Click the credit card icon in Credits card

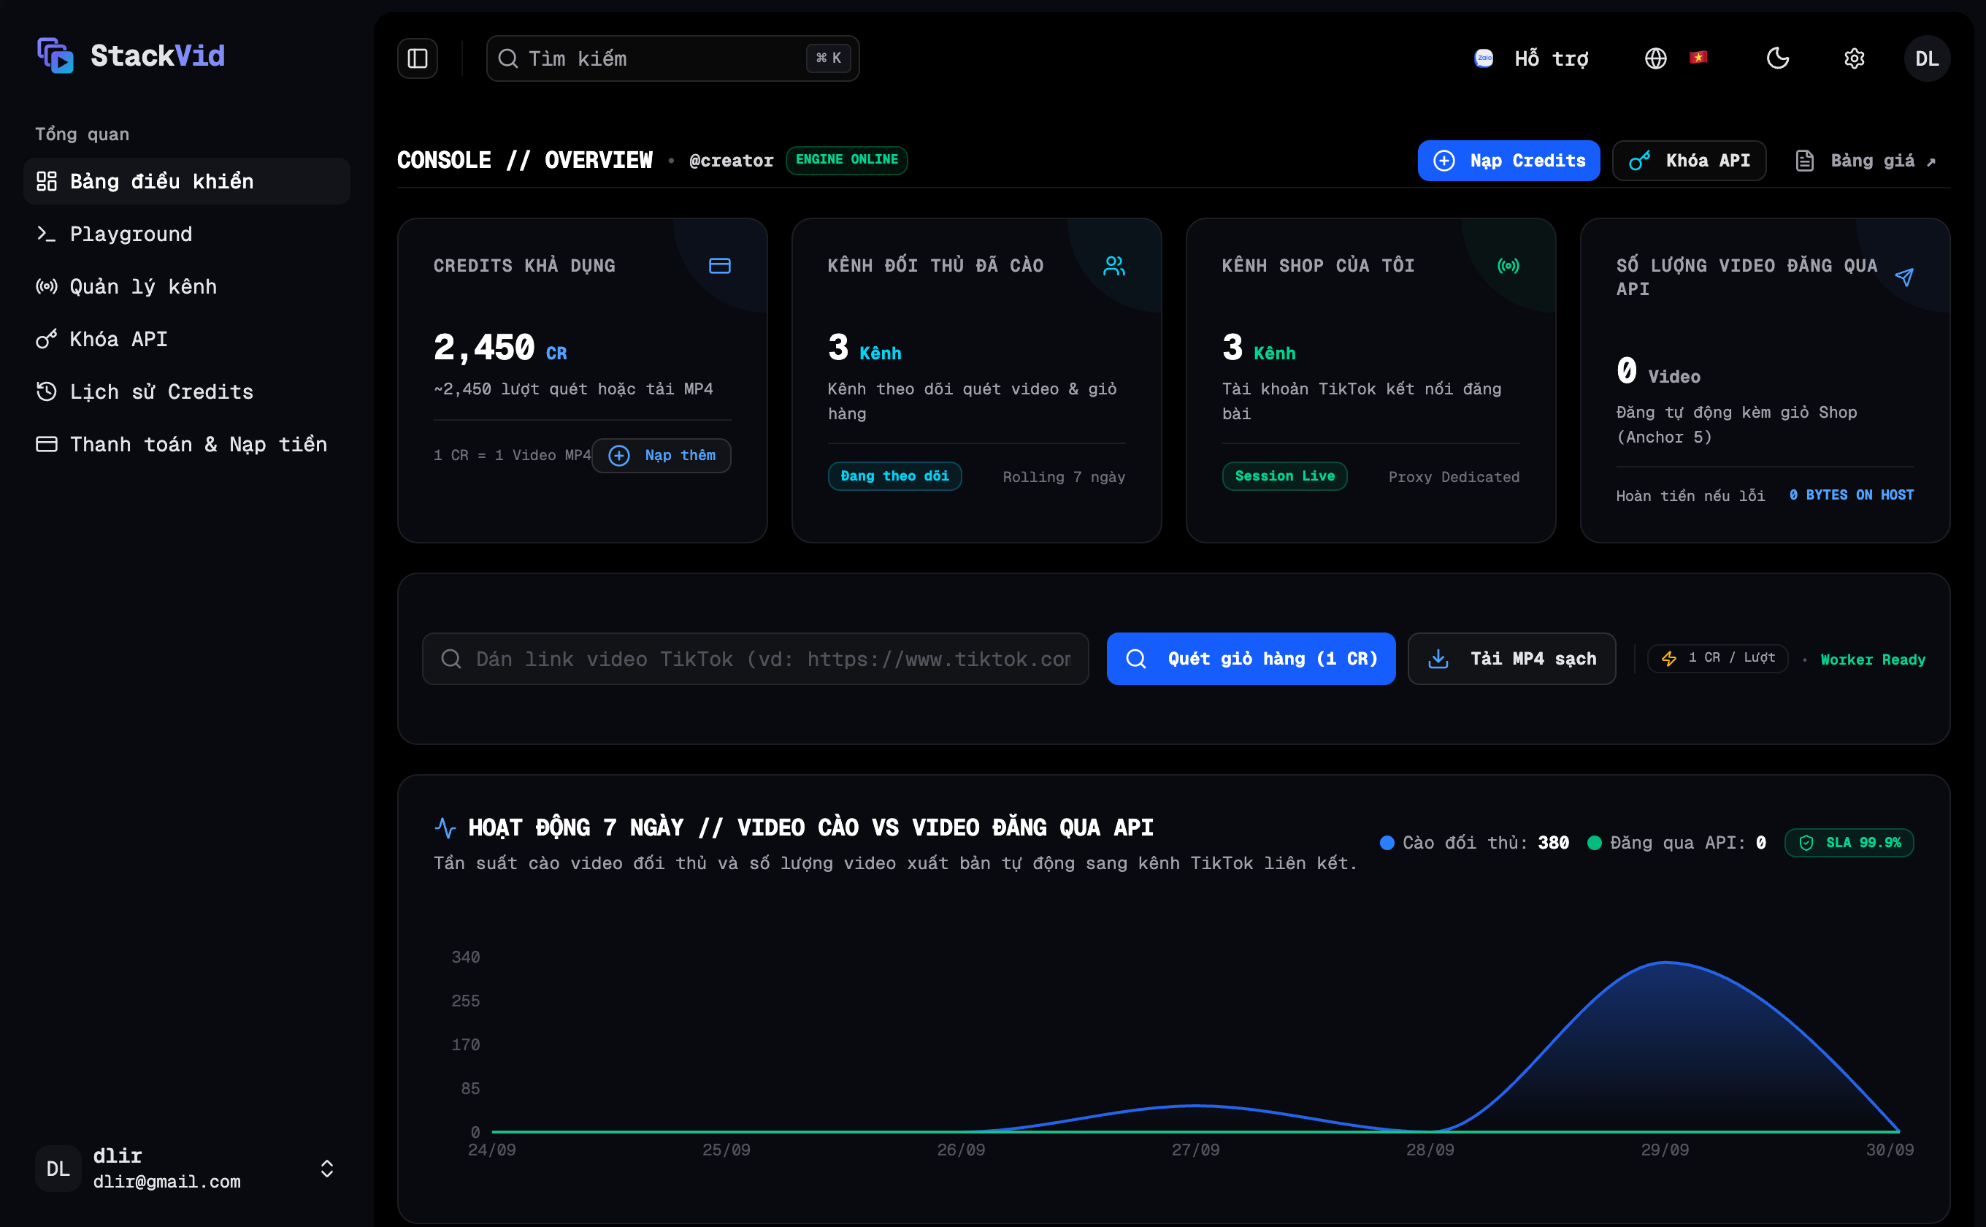pos(720,266)
